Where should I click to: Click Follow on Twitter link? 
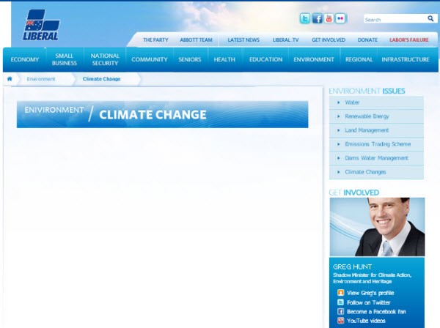pyautogui.click(x=367, y=302)
